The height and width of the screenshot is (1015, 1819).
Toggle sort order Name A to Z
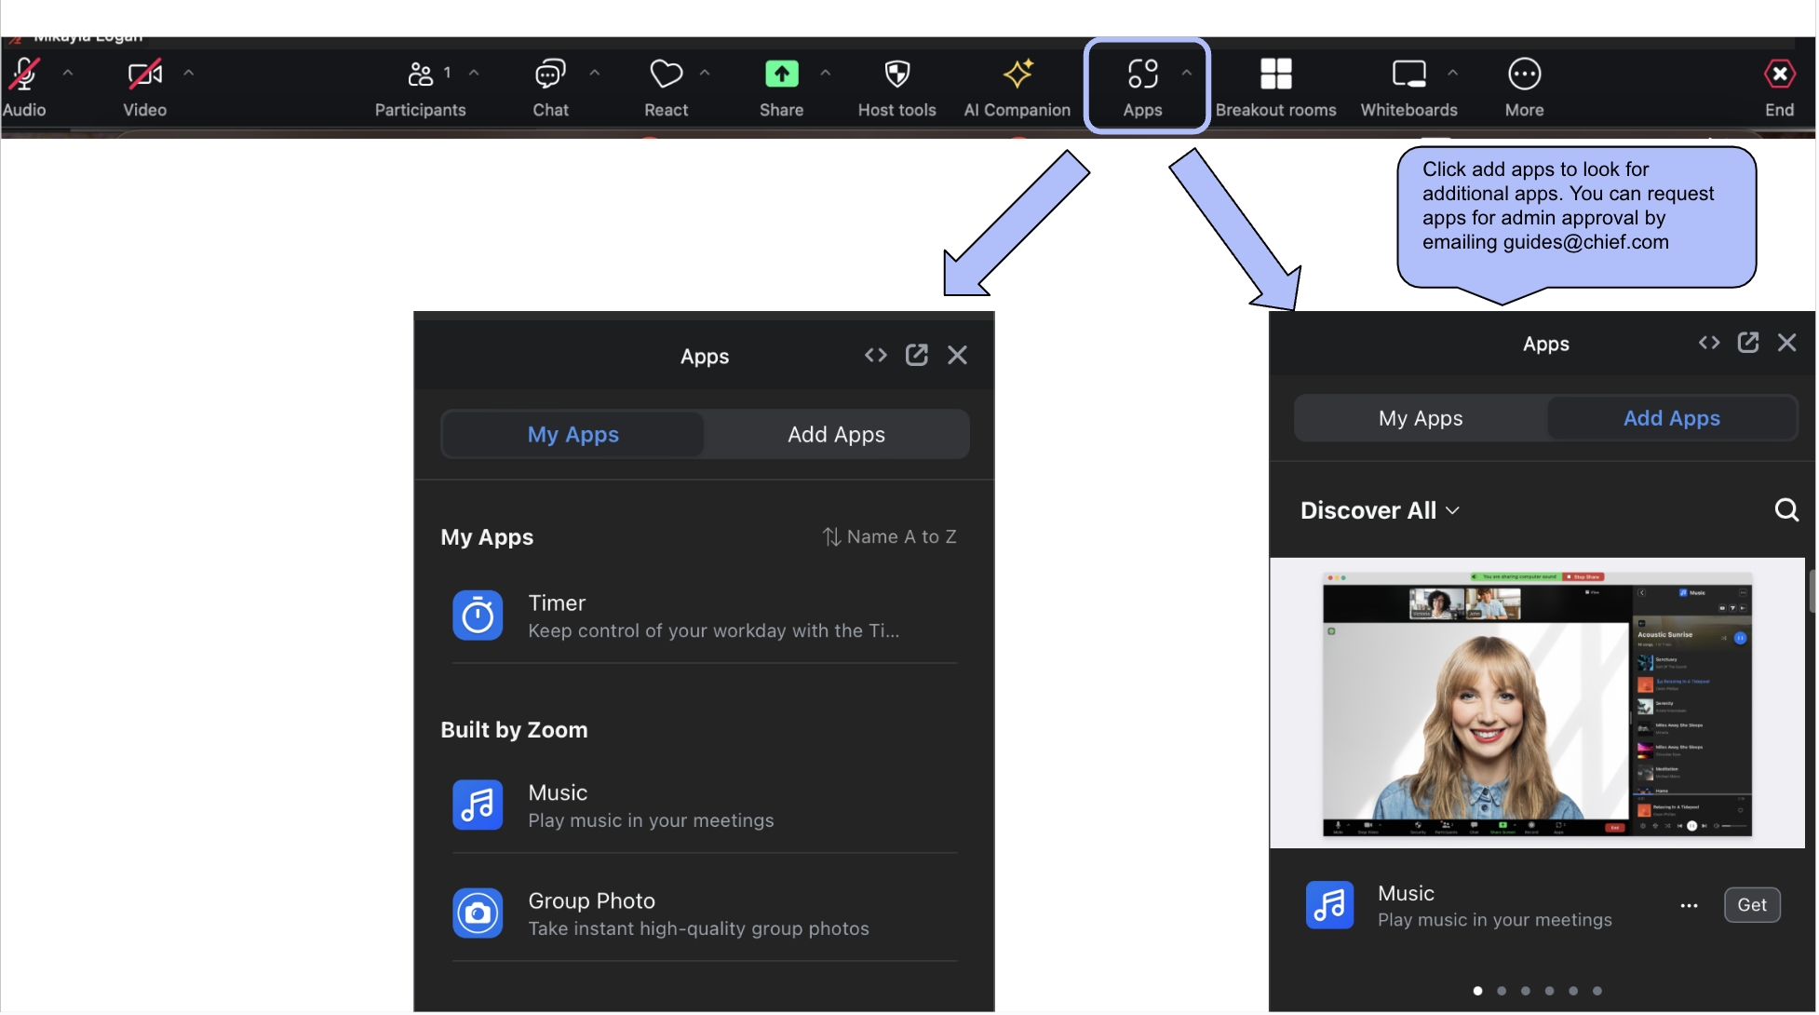pyautogui.click(x=890, y=537)
